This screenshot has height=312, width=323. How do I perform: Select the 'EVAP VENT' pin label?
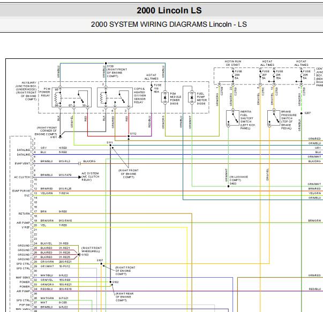[22, 163]
